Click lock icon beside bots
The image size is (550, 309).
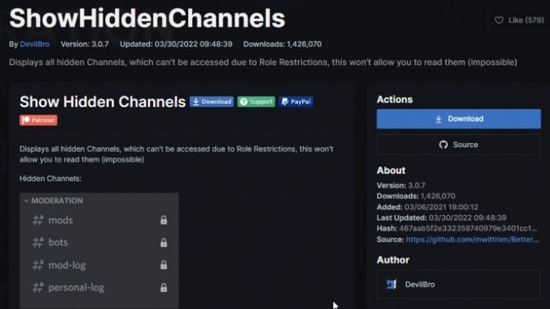coord(164,243)
